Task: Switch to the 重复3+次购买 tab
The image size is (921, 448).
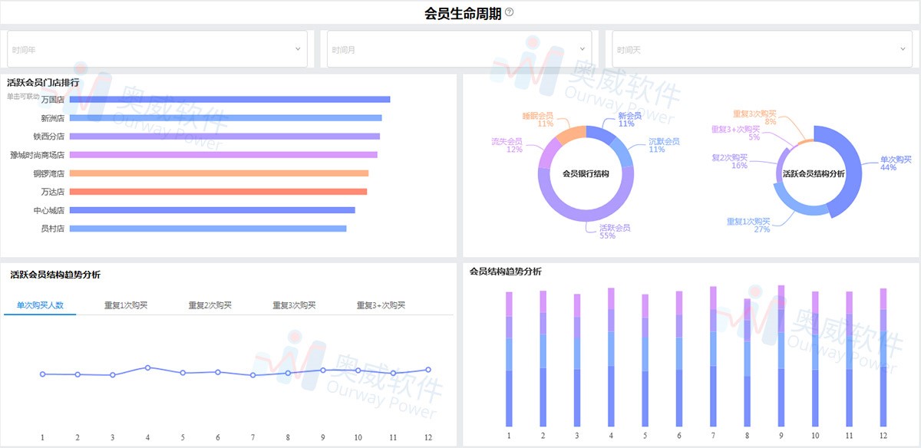Action: pos(383,305)
